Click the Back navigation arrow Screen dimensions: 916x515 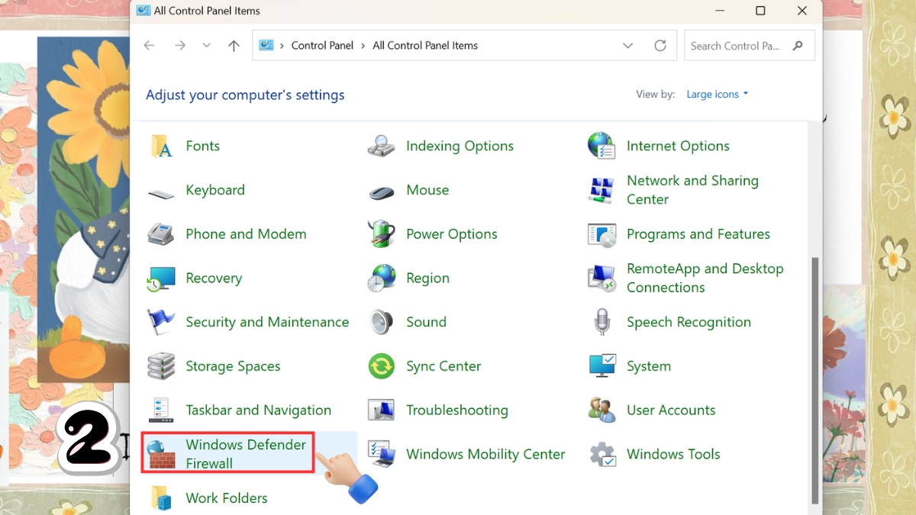(149, 46)
